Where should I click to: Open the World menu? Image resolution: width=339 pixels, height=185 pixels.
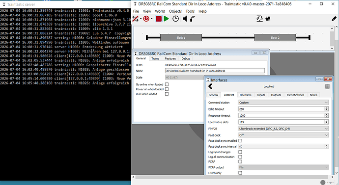coord(160,11)
